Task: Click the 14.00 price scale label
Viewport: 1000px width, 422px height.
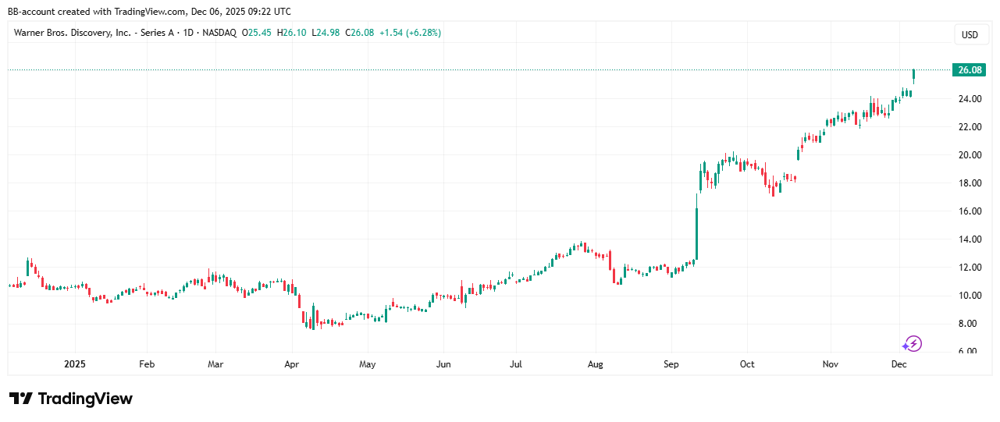Action: tap(970, 239)
